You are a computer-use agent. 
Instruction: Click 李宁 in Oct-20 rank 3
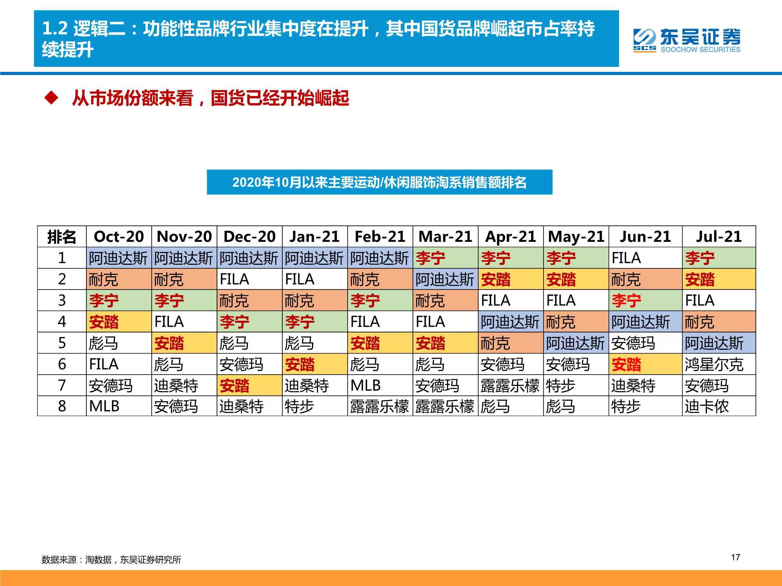click(x=119, y=300)
